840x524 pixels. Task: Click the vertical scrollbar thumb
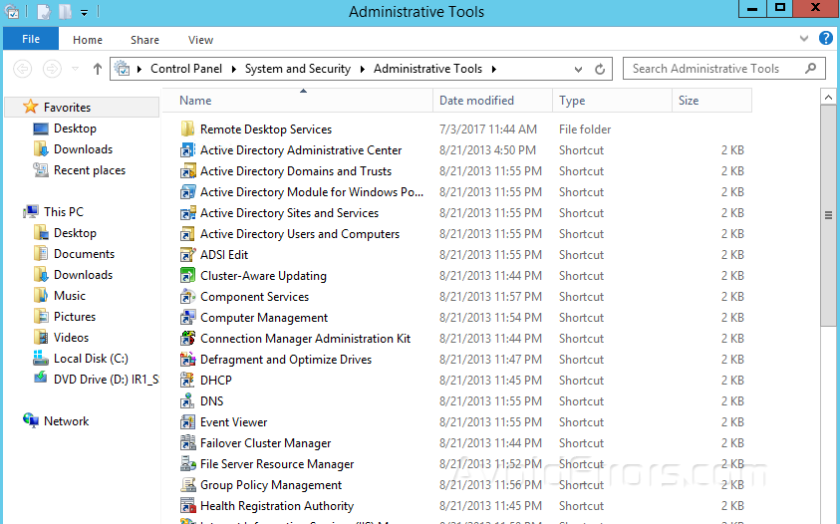click(828, 214)
